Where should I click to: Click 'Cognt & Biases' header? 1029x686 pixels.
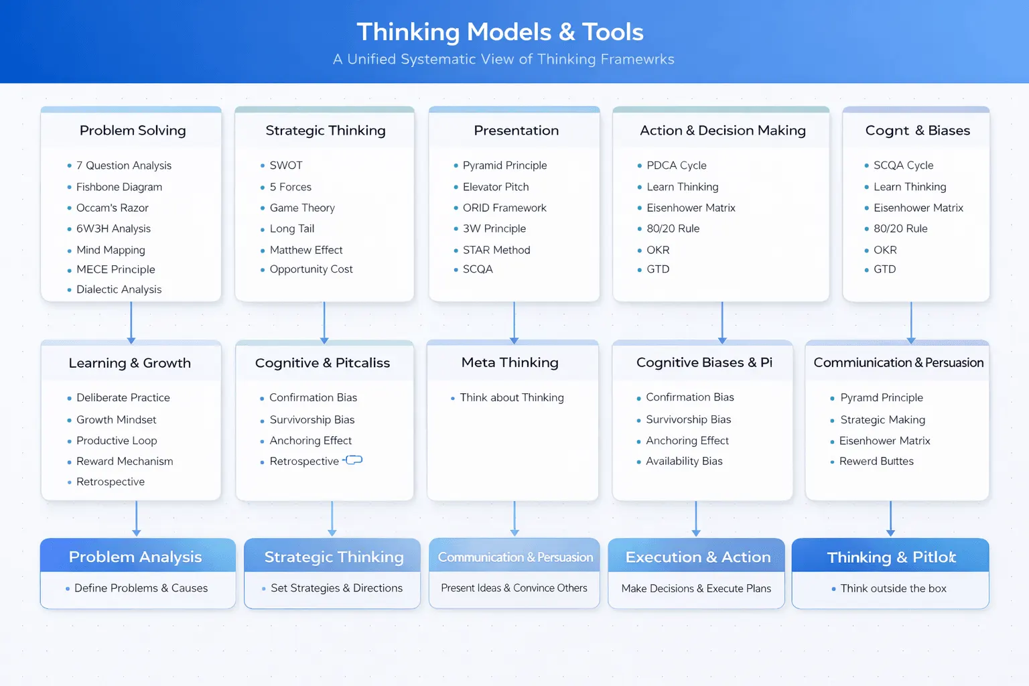918,130
